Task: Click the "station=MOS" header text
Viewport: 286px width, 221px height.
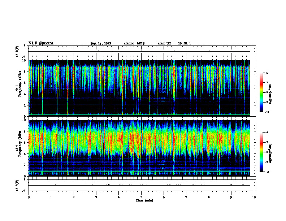Action: click(134, 43)
